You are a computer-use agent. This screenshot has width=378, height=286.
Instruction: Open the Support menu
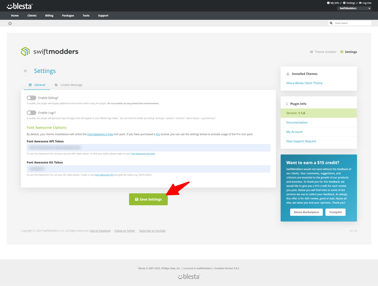pyautogui.click(x=103, y=15)
